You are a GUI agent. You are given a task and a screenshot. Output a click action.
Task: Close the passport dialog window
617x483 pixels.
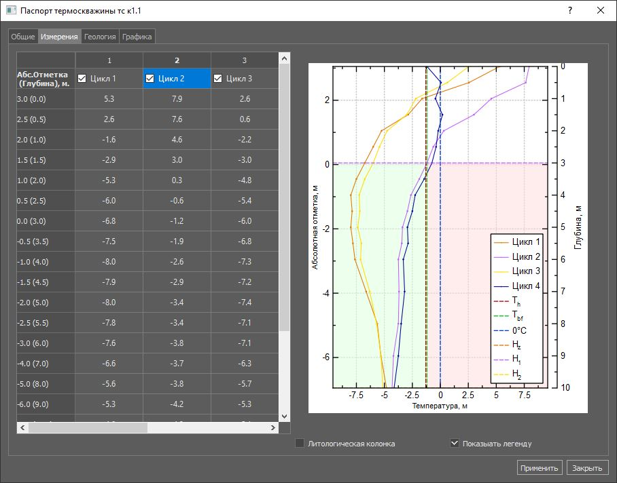tap(601, 11)
